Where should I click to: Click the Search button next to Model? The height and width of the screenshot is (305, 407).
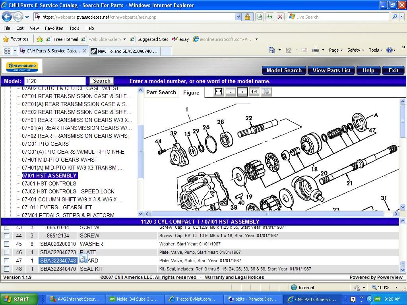101,81
